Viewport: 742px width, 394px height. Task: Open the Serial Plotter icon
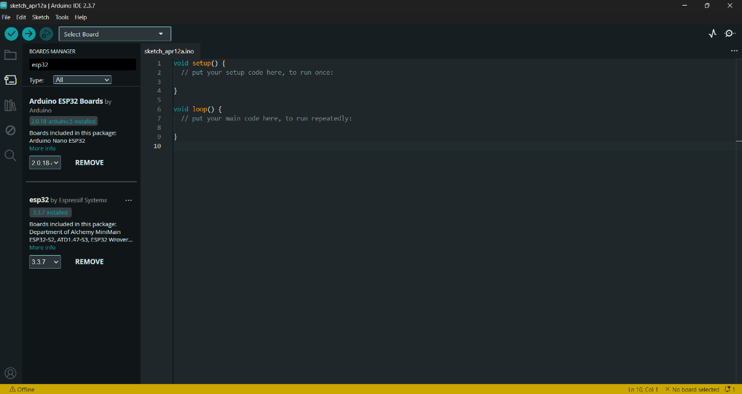712,34
